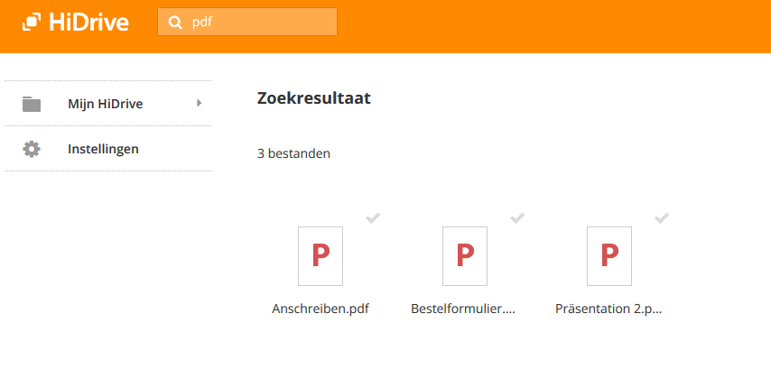771x369 pixels.
Task: Expand the Mijn HiDrive arrow
Action: click(199, 104)
